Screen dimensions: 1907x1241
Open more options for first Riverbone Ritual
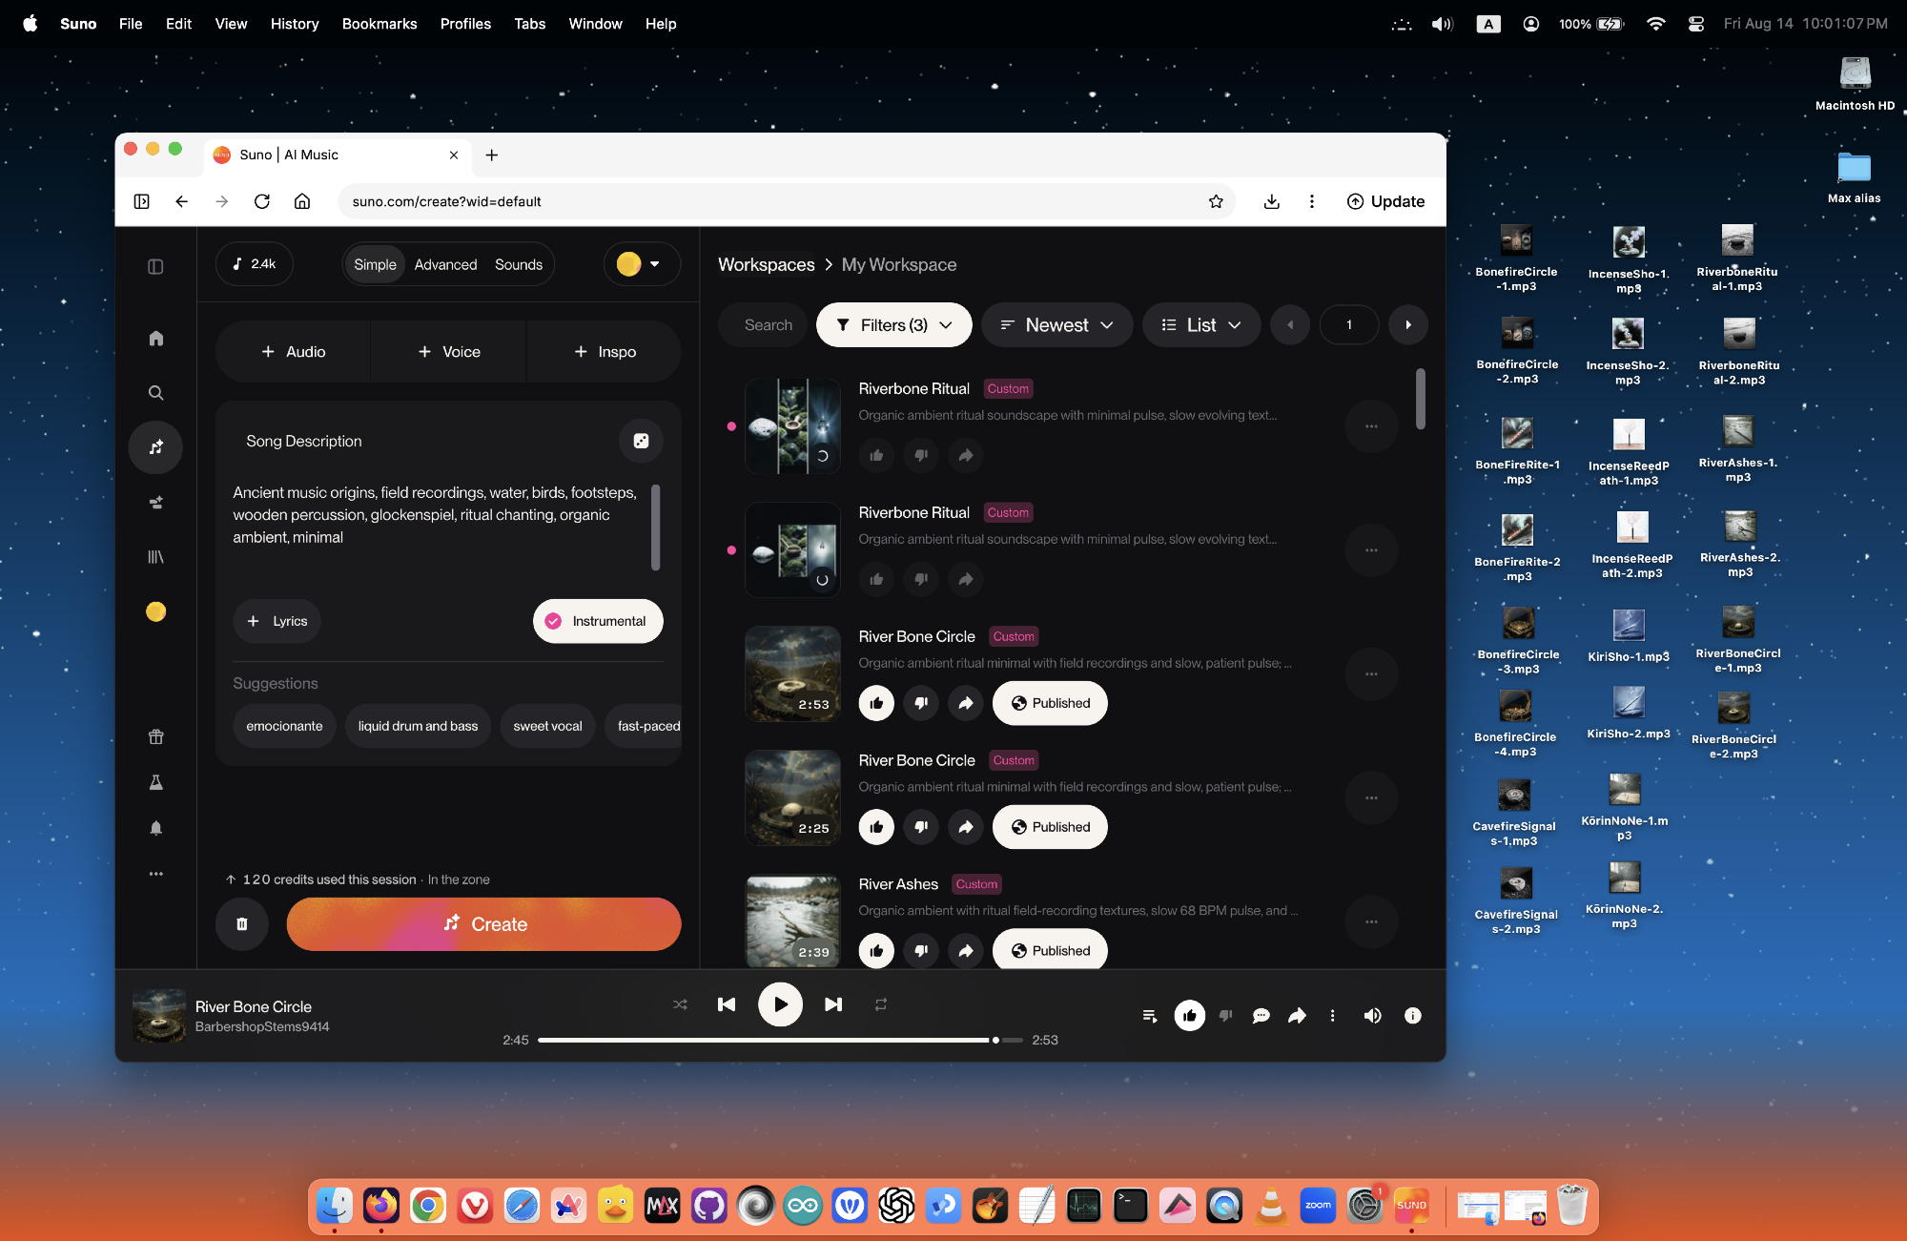(1371, 426)
